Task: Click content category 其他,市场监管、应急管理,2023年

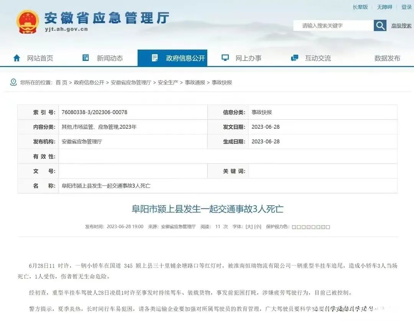Action: click(99, 127)
